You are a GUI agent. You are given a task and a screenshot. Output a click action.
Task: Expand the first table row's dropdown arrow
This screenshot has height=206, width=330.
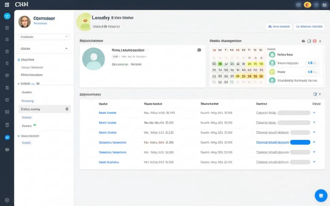[314, 113]
